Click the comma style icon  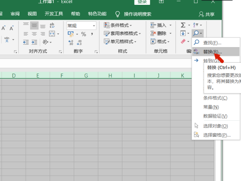(x=92, y=34)
